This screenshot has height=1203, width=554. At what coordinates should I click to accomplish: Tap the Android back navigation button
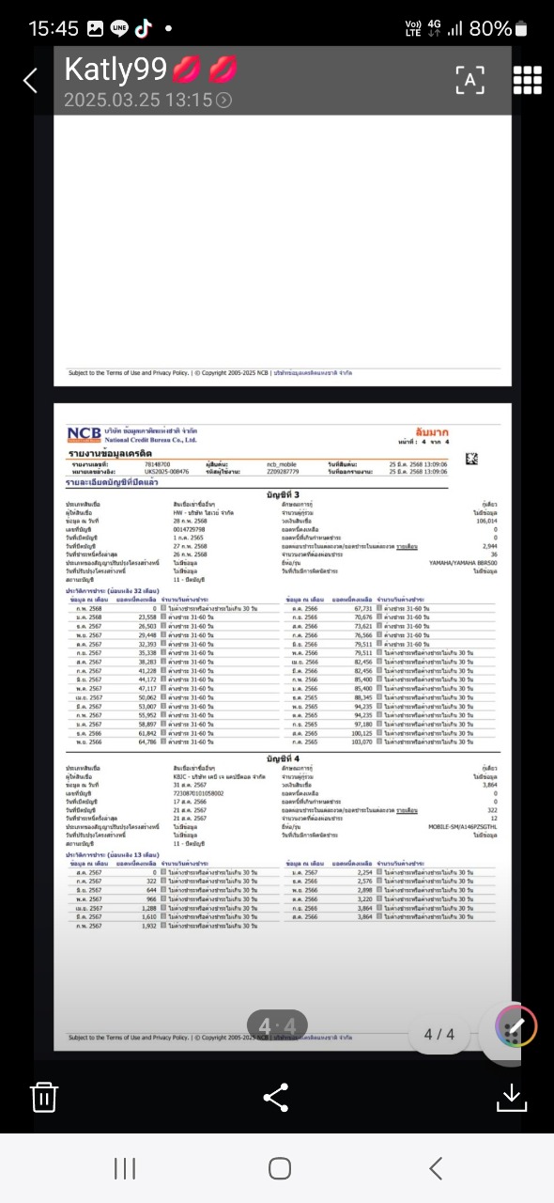click(435, 1168)
